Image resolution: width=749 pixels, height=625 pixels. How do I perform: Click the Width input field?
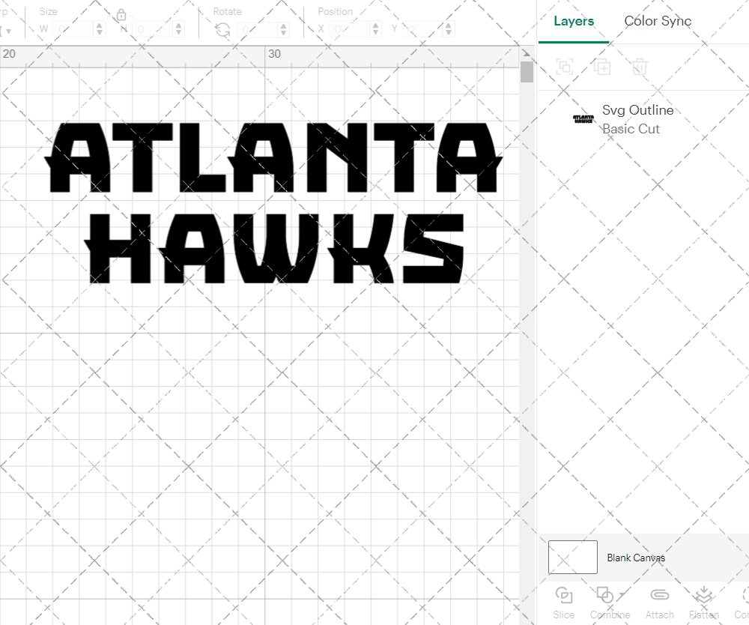73,29
